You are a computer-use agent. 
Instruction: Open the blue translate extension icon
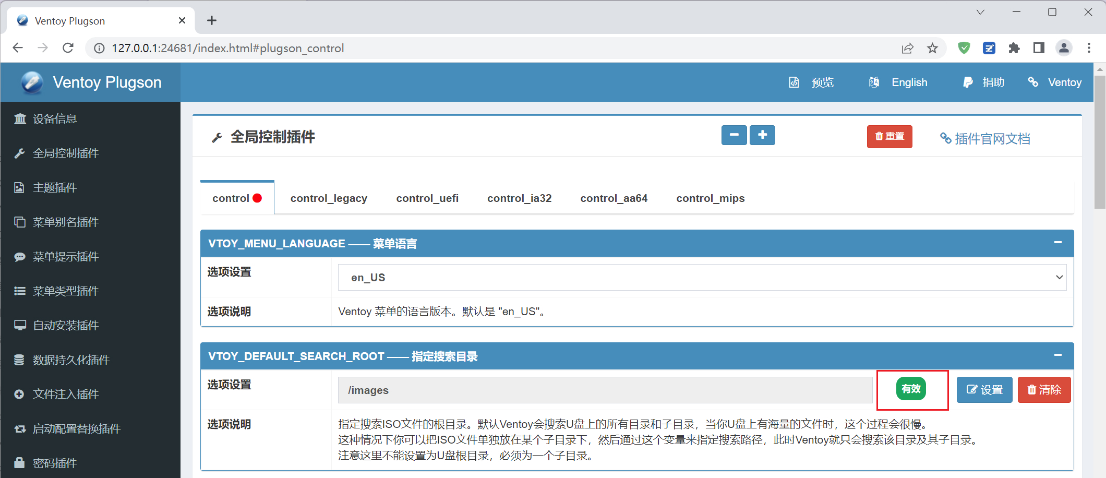(989, 48)
